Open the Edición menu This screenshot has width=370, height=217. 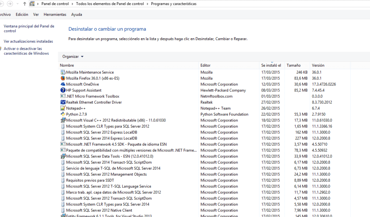coord(22,14)
